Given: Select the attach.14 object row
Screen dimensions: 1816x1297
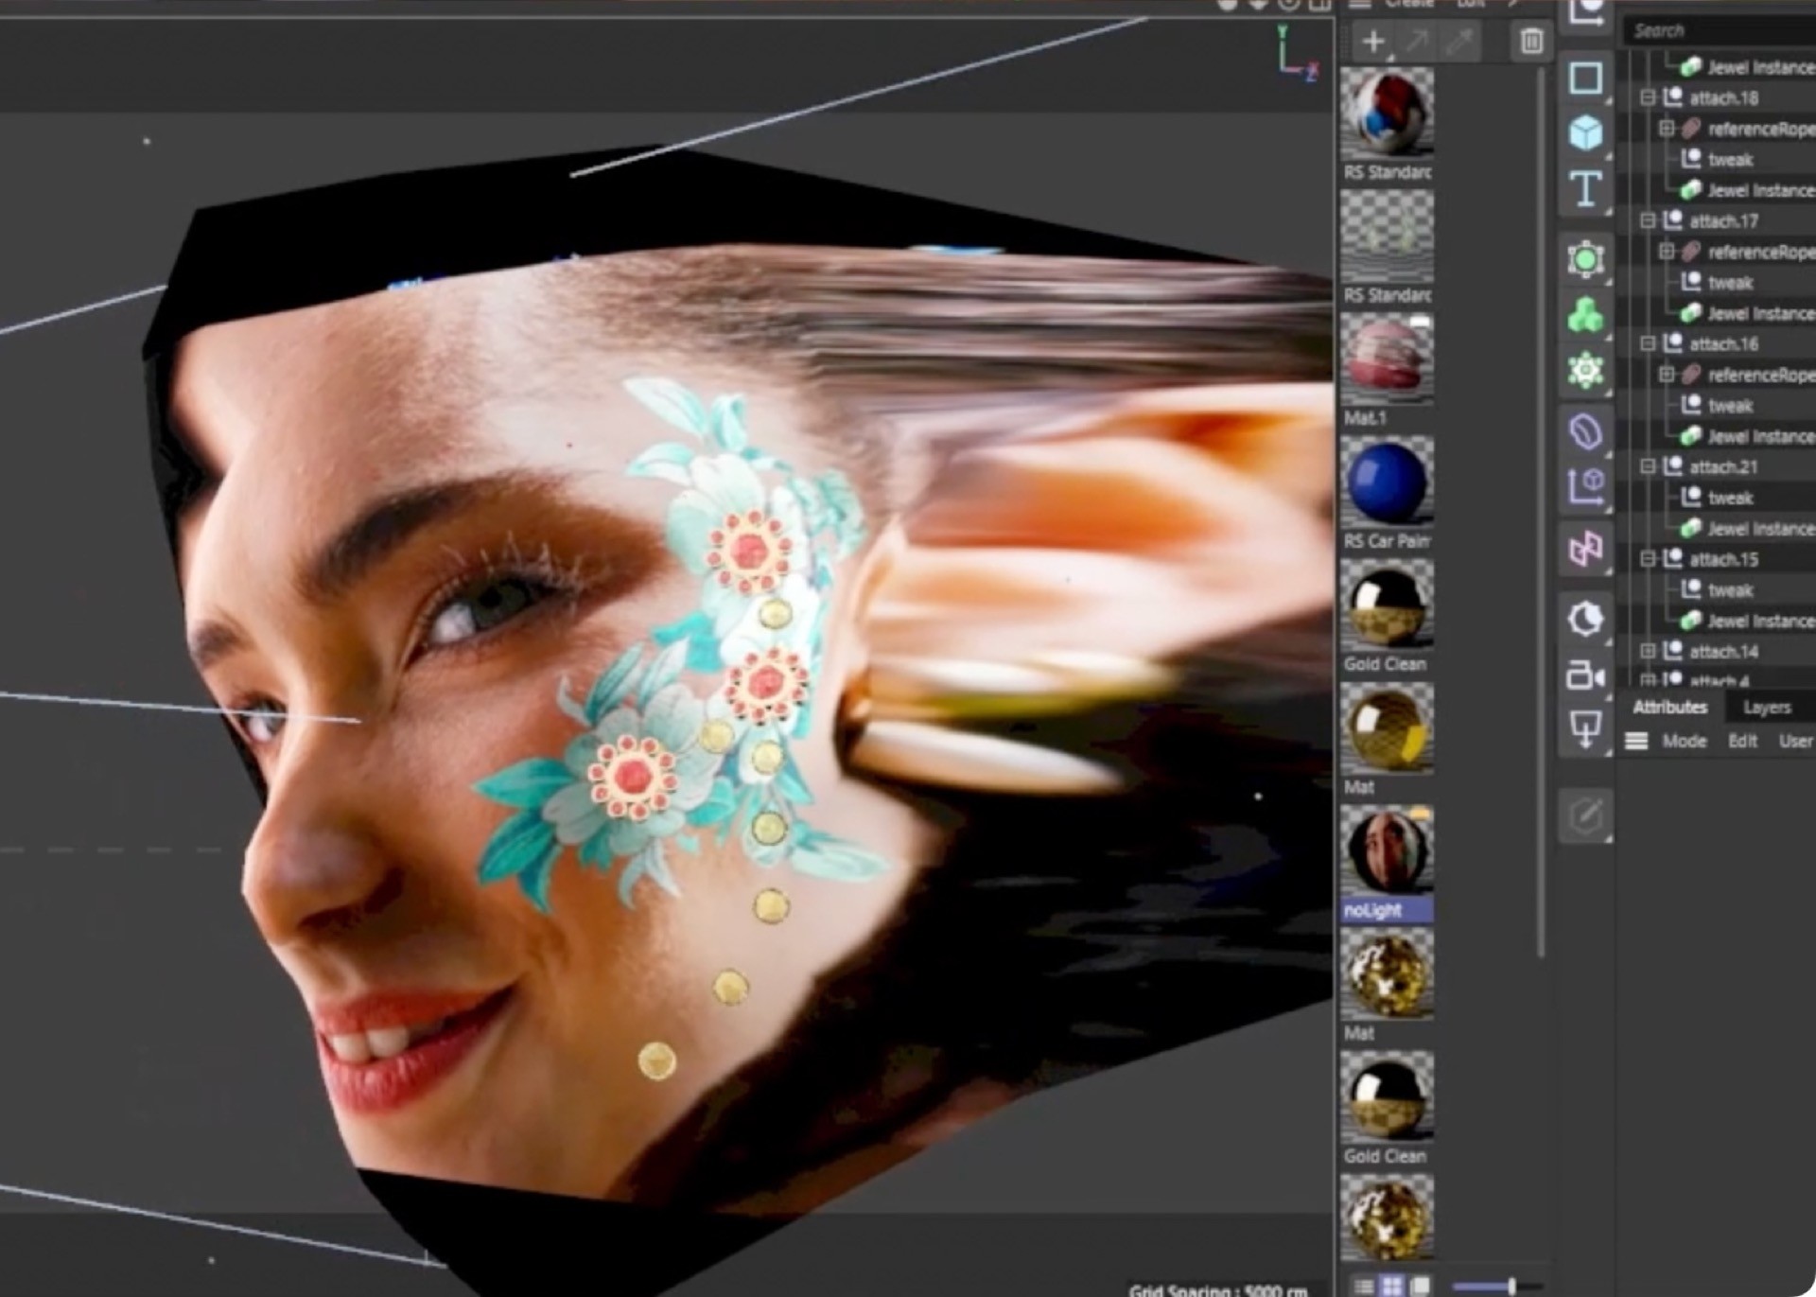Looking at the screenshot, I should point(1723,651).
